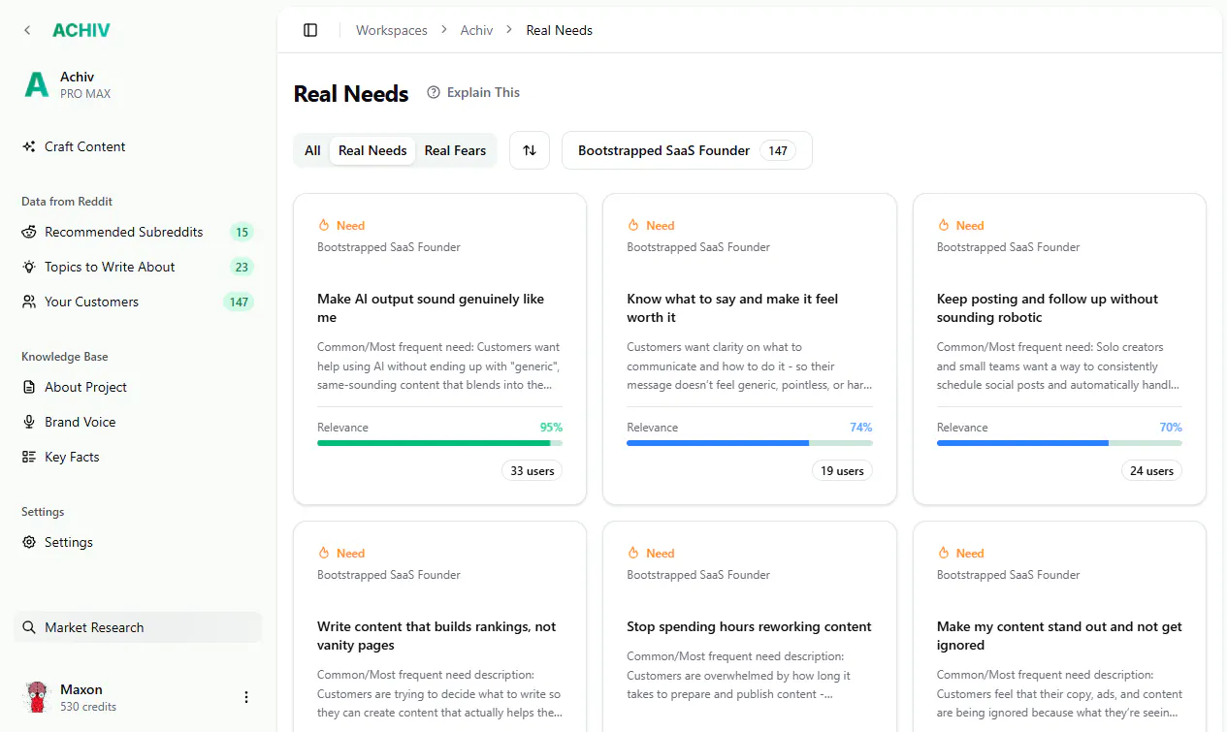
Task: Click the document icon for About Project
Action: 29,387
